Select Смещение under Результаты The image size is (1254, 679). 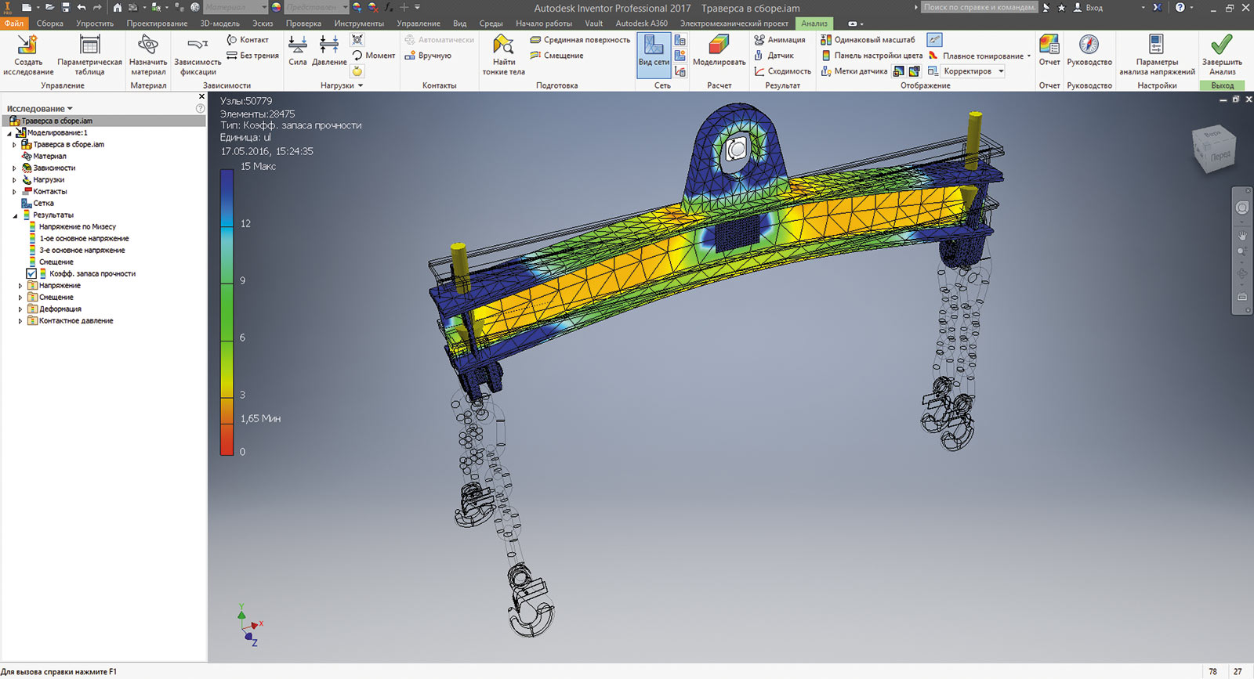coord(56,262)
